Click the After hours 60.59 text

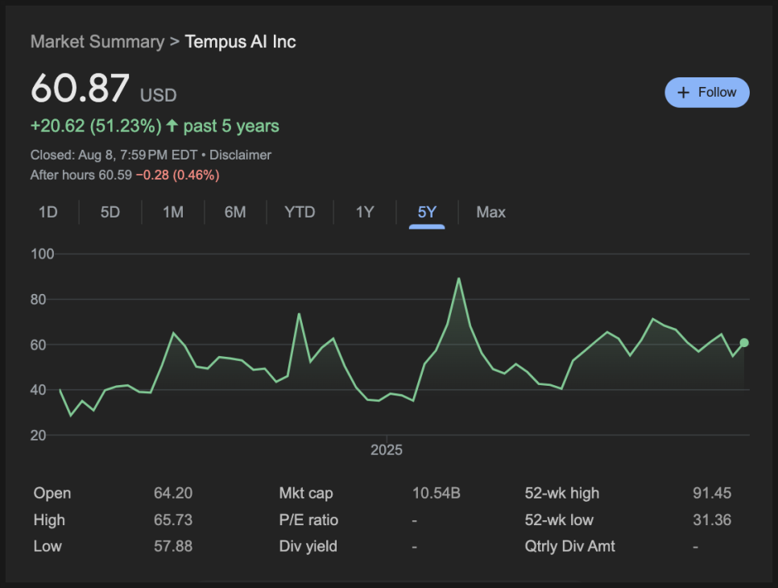coord(81,175)
